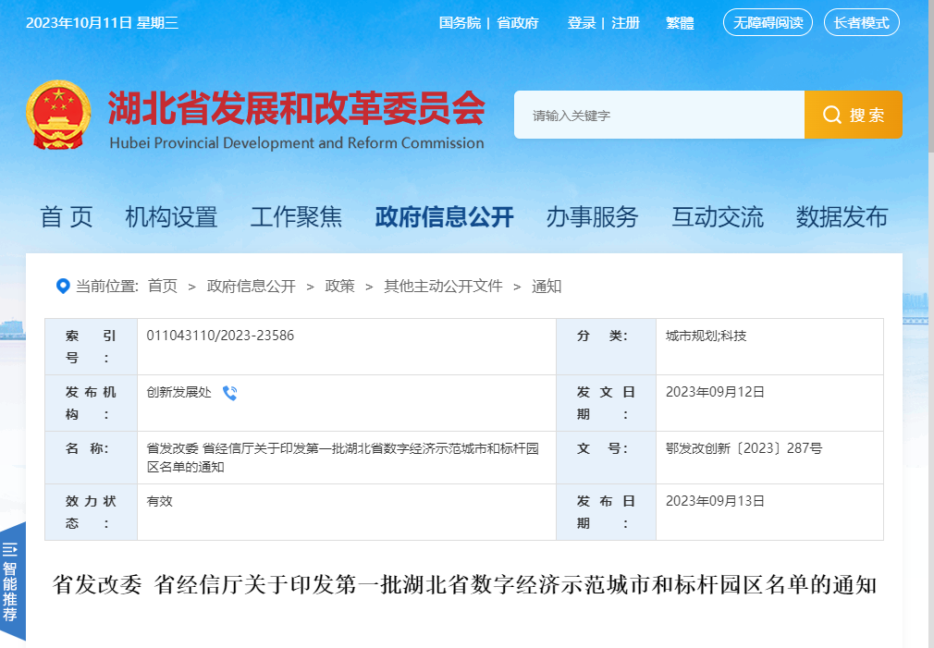934x648 pixels.
Task: Click the 首页 breadcrumb link
Action: 163,287
